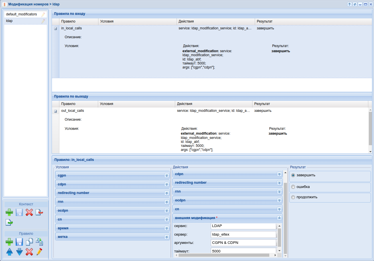Expand the cgpn conditions section

point(167,175)
